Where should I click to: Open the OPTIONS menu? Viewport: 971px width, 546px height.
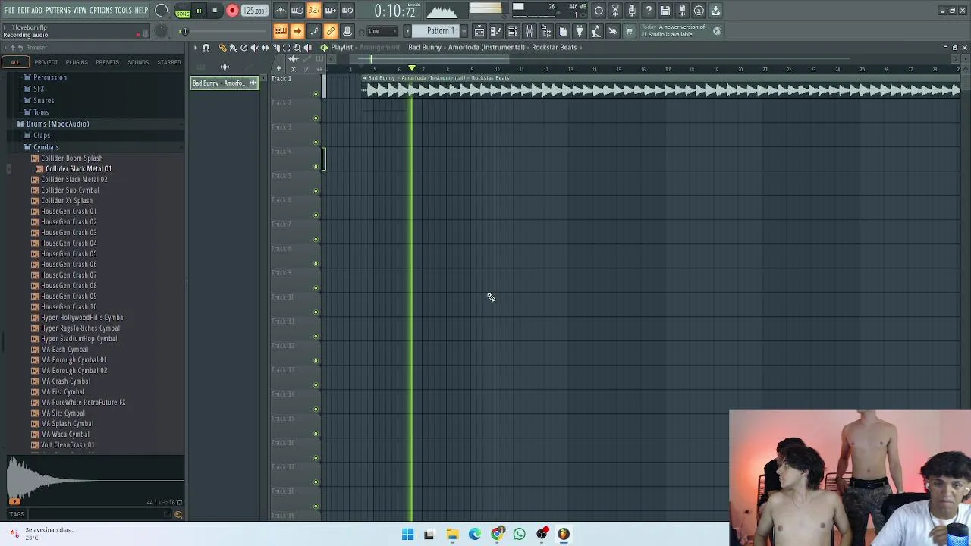coord(101,11)
